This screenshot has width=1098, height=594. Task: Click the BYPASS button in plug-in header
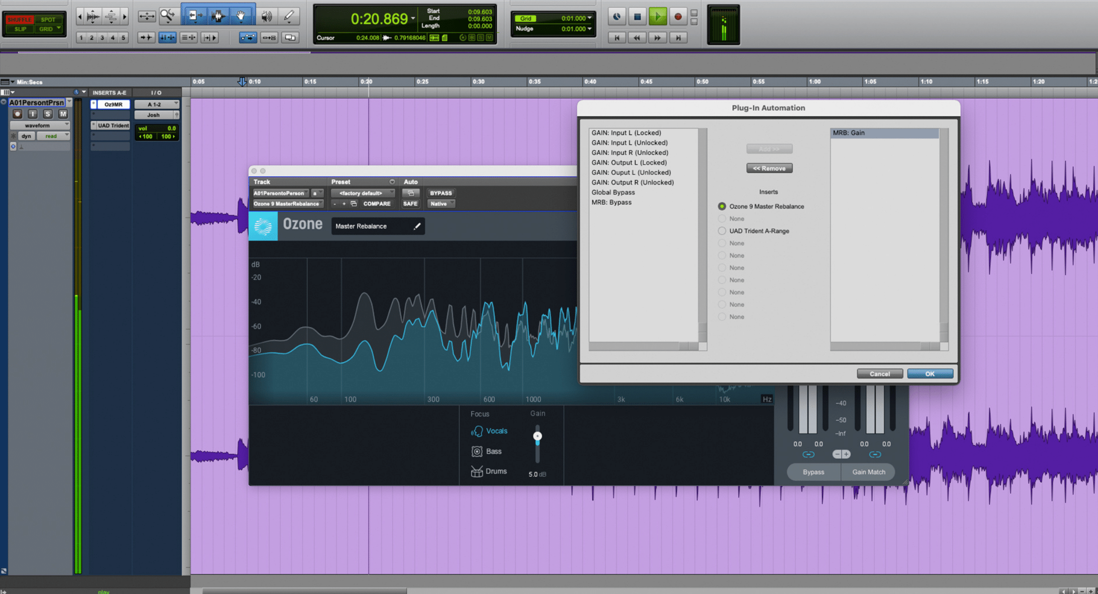pyautogui.click(x=441, y=193)
